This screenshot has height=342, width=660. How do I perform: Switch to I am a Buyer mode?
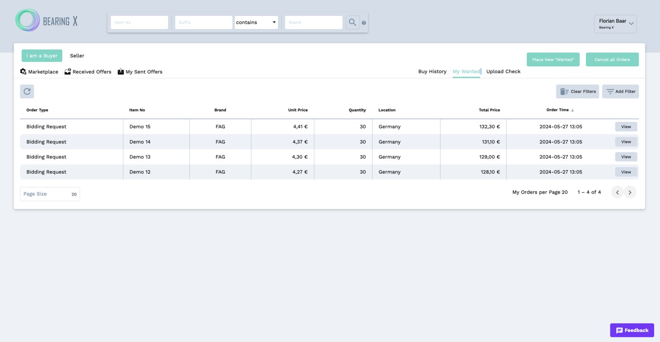coord(42,56)
